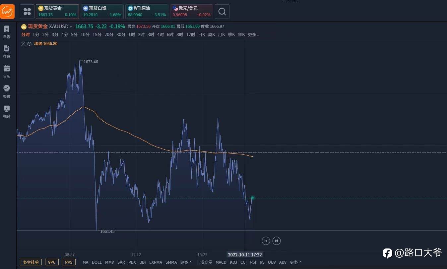Open 自选 watchlist in sidebar
447x269 pixels.
(x=7, y=32)
